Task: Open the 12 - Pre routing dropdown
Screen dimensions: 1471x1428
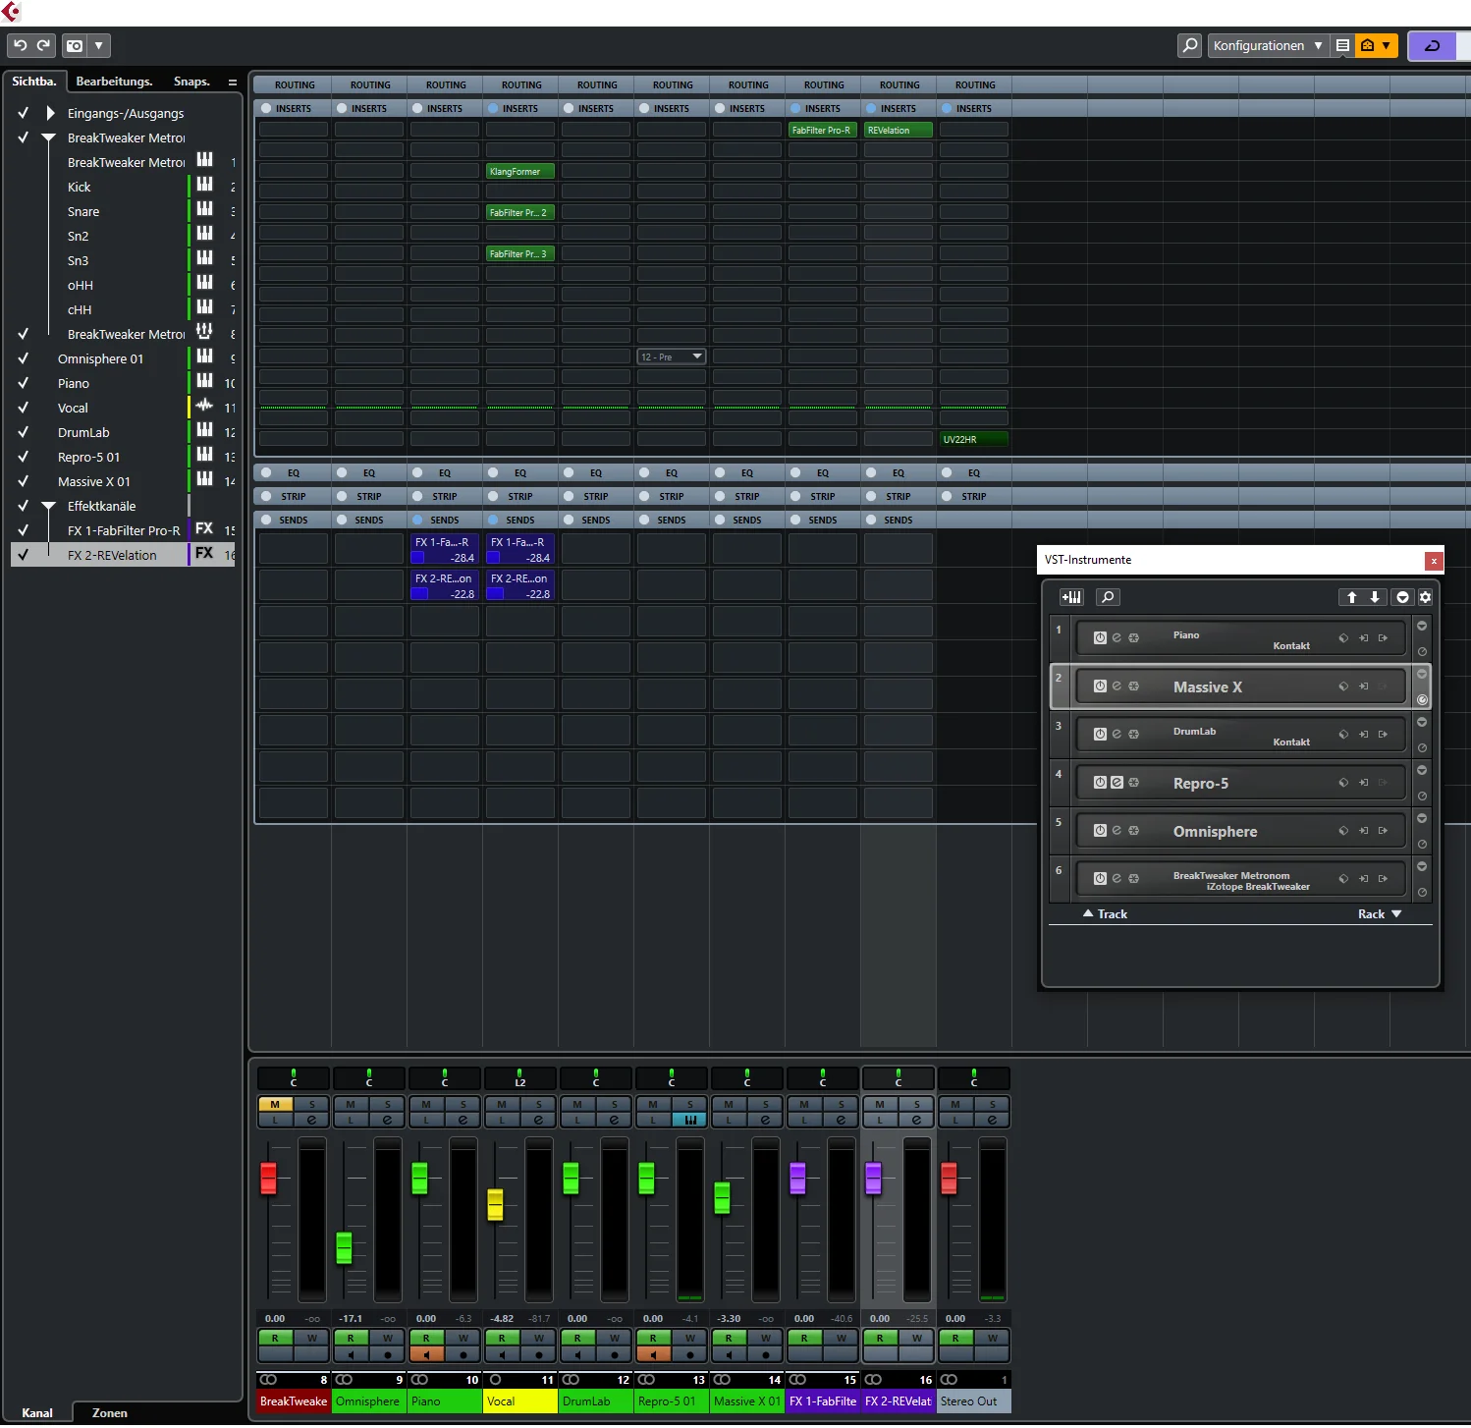Action: 672,357
